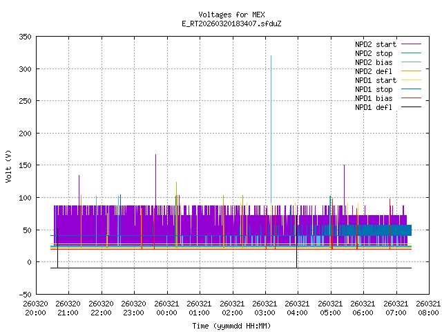Click the 260321 00:00 time tick label

(166, 307)
